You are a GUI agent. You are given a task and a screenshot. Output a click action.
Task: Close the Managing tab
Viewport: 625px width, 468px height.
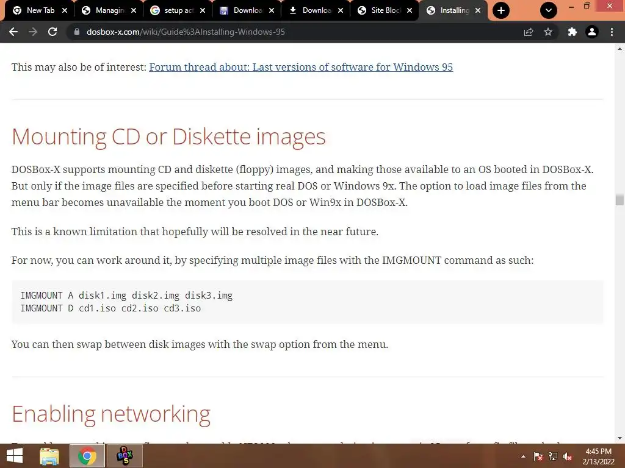(134, 10)
